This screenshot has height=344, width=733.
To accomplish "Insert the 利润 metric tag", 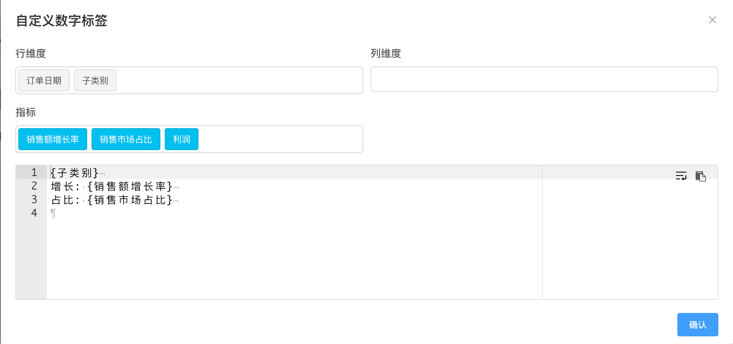I will [x=182, y=139].
